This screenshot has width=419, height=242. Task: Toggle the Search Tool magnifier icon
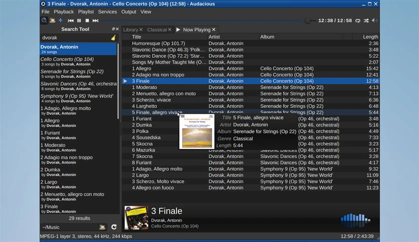click(x=44, y=20)
